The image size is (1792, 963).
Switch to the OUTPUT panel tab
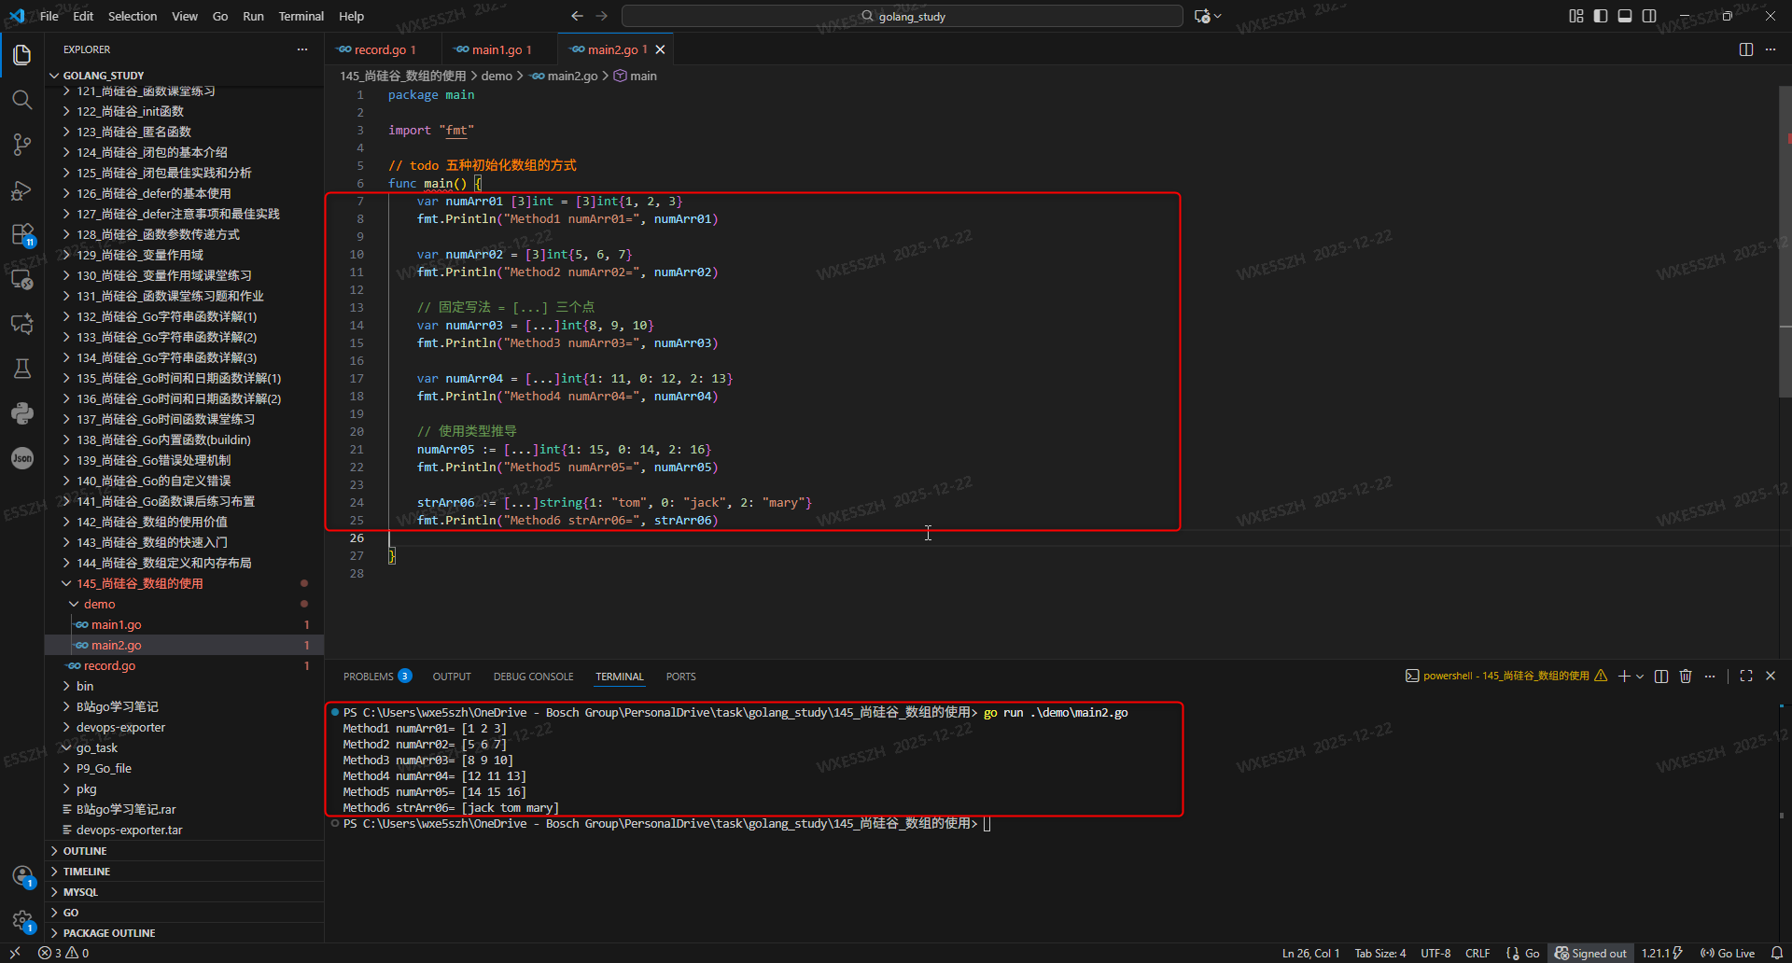[x=452, y=677]
